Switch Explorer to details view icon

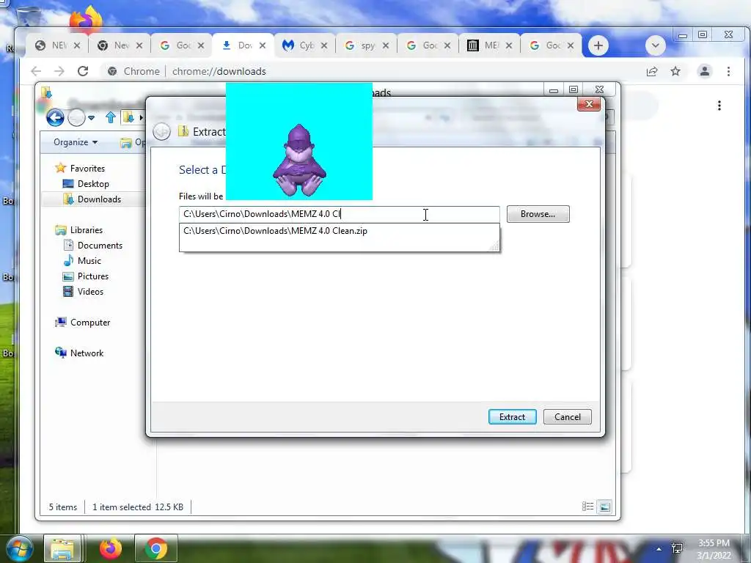[587, 507]
